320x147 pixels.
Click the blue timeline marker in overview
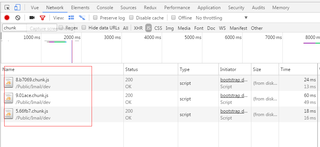tap(72, 52)
